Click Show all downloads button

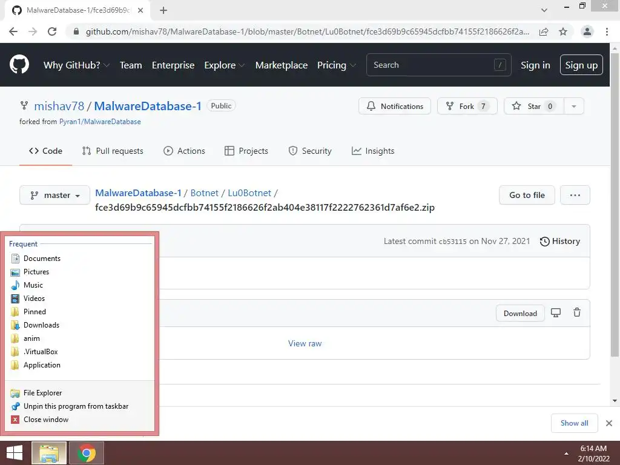coord(574,423)
